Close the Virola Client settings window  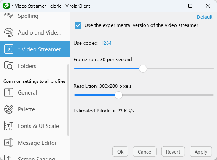click(x=208, y=6)
